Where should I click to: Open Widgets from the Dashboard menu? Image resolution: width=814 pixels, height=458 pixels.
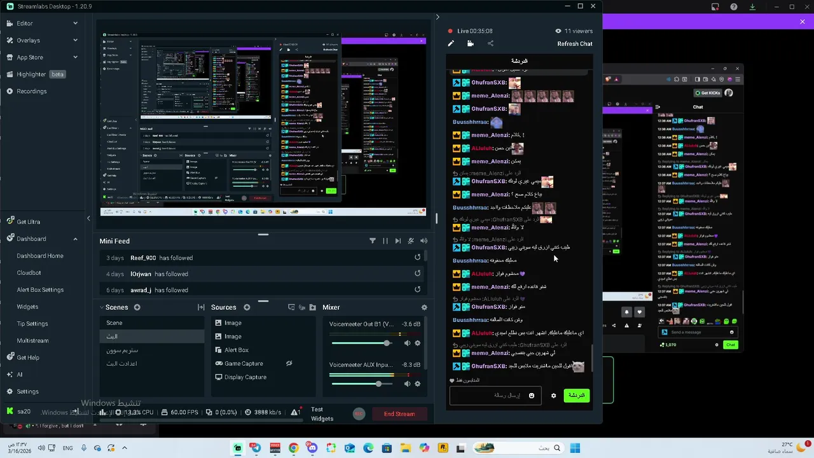(x=27, y=307)
